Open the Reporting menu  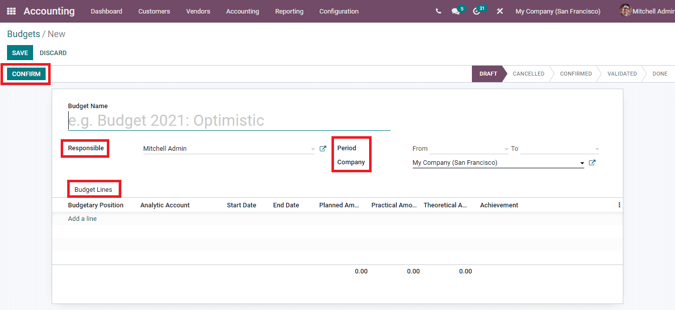pyautogui.click(x=289, y=11)
